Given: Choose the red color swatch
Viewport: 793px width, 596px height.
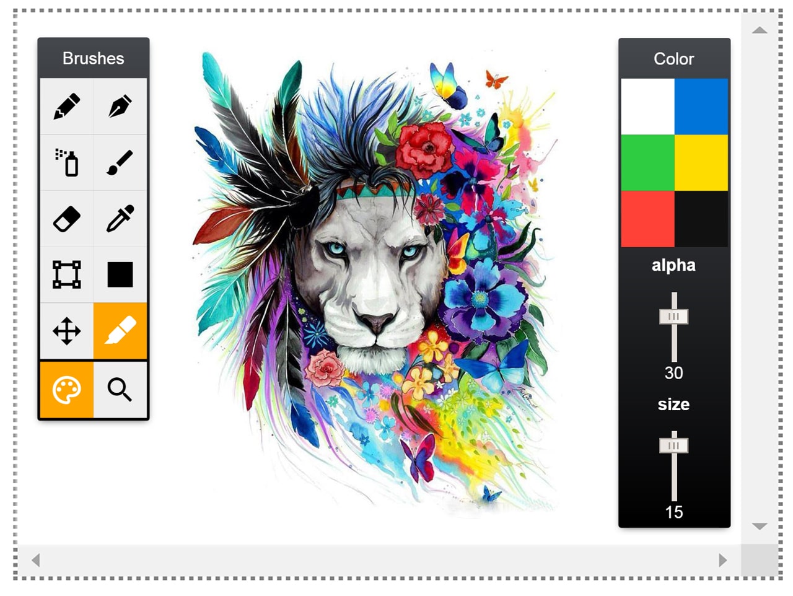Looking at the screenshot, I should pyautogui.click(x=647, y=219).
